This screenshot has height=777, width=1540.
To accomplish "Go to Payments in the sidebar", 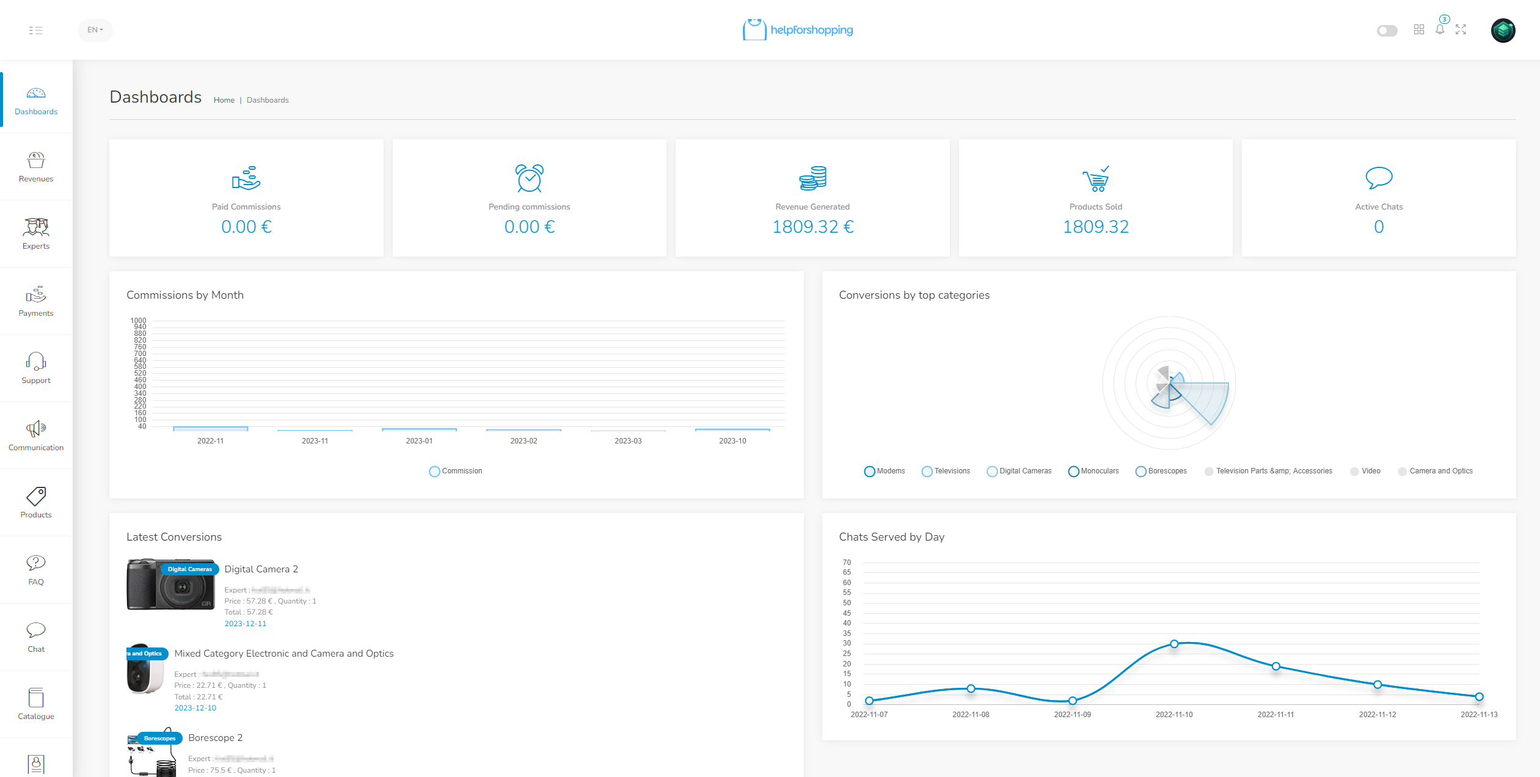I will pos(36,301).
